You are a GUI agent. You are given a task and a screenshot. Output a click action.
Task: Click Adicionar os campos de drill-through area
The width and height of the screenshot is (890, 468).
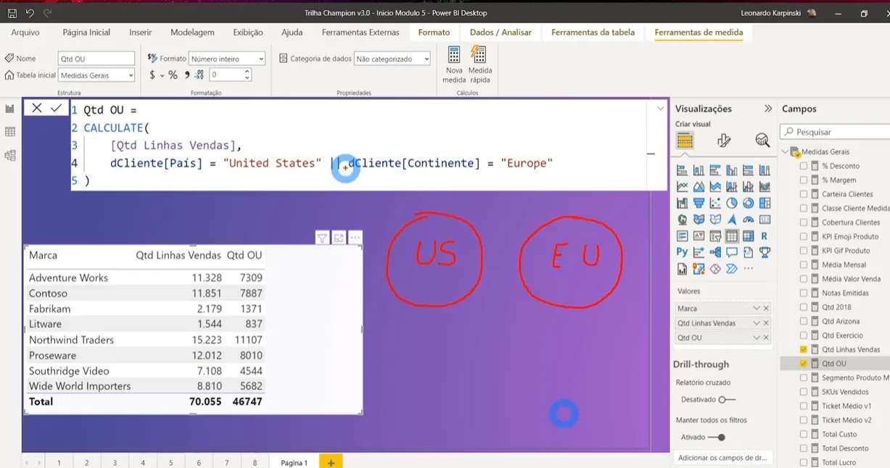click(x=722, y=458)
